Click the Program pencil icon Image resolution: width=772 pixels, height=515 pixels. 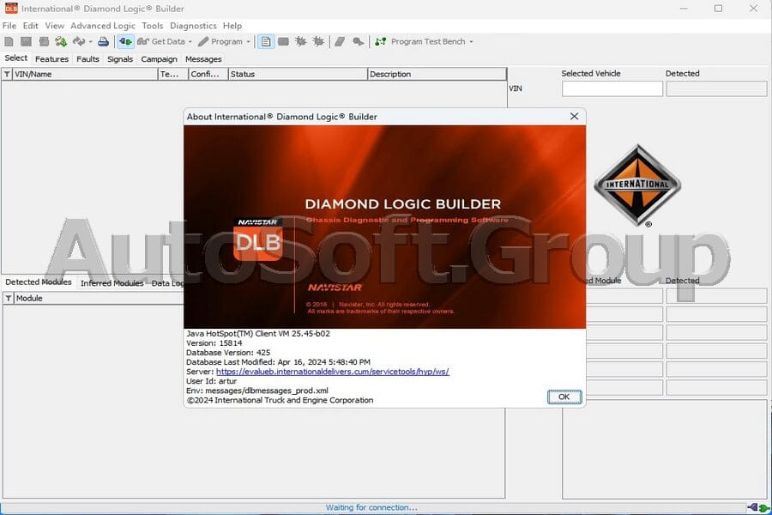(x=202, y=41)
